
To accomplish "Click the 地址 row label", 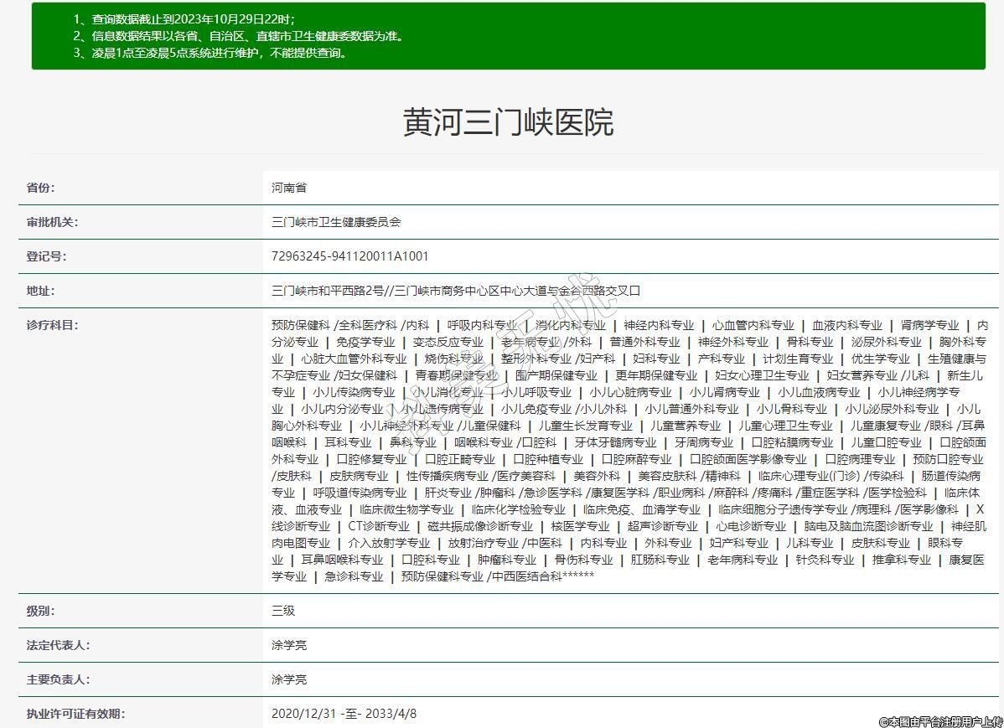I will pyautogui.click(x=40, y=291).
